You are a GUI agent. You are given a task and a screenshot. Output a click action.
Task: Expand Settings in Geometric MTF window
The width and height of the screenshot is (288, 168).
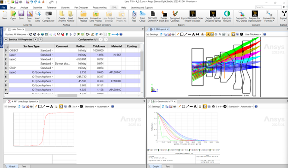pos(154,107)
